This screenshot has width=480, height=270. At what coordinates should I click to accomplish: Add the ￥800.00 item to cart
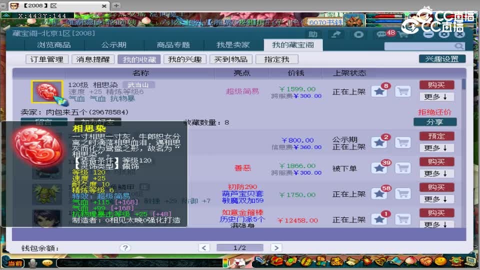(403, 142)
